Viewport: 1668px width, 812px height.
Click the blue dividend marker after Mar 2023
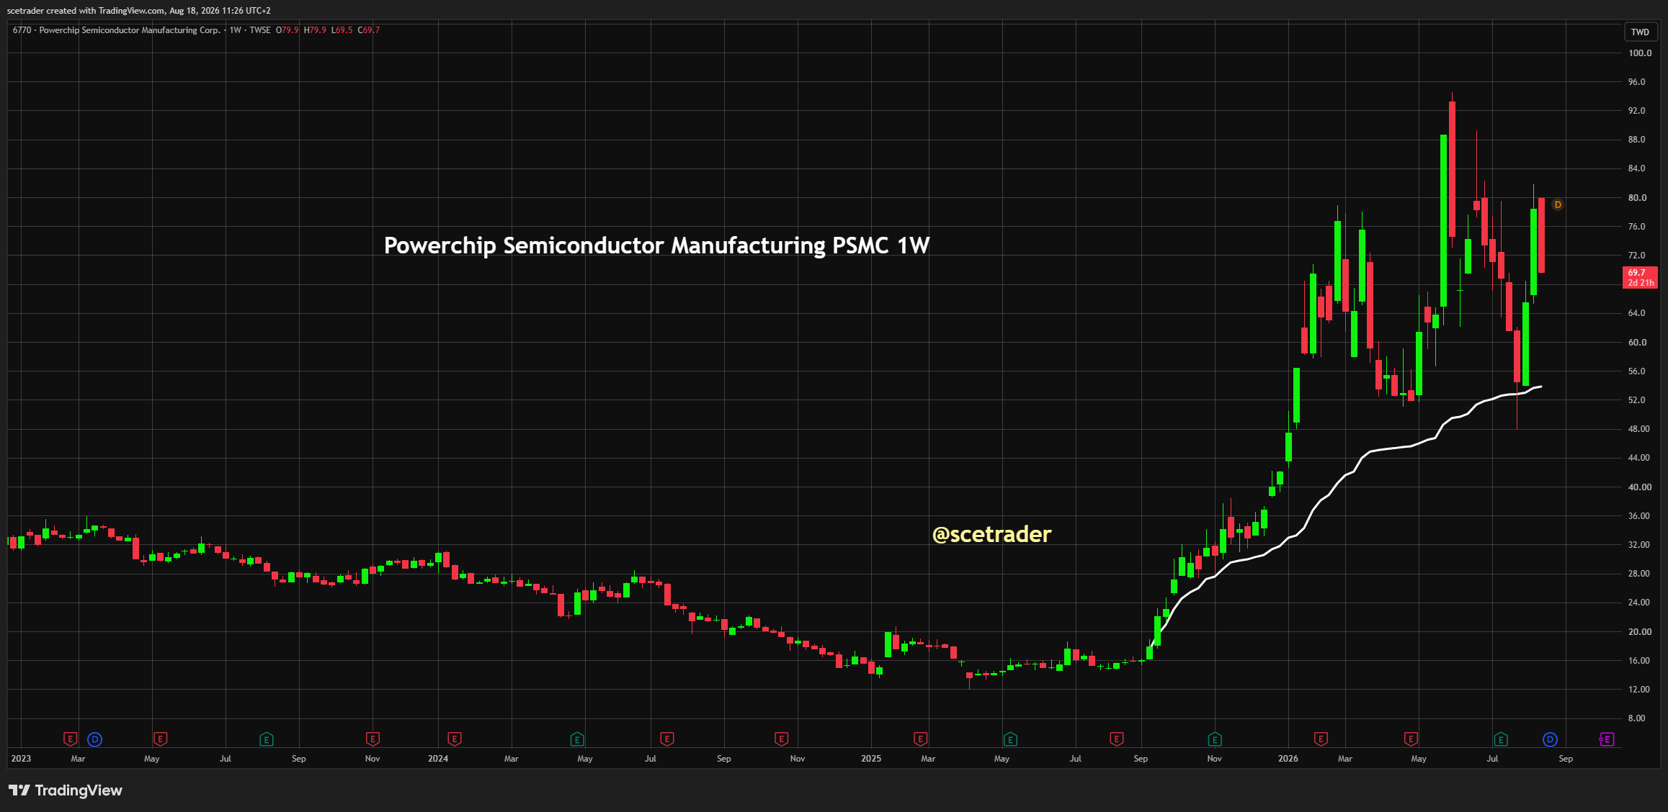click(x=94, y=739)
